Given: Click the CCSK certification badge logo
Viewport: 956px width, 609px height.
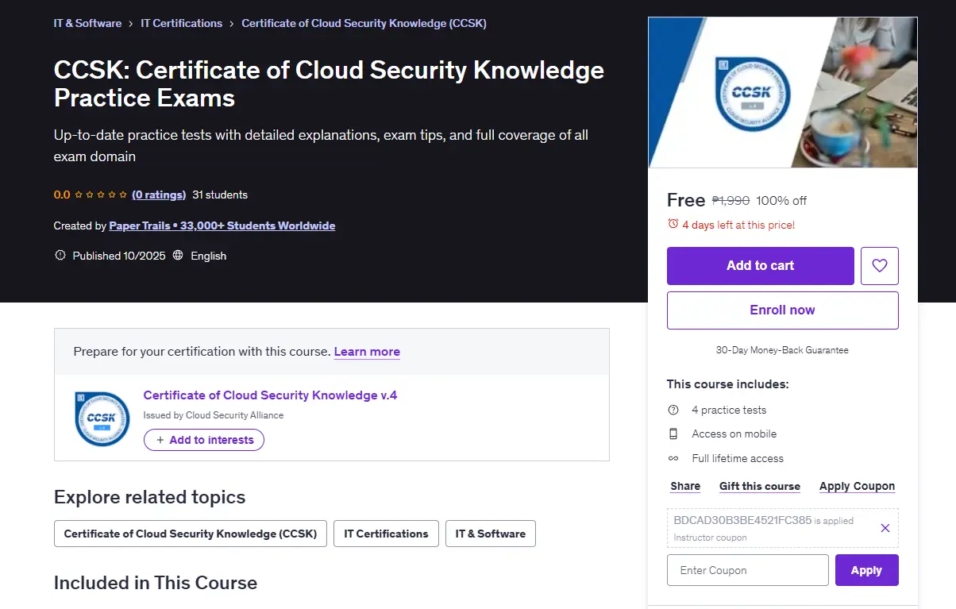Looking at the screenshot, I should [x=102, y=418].
